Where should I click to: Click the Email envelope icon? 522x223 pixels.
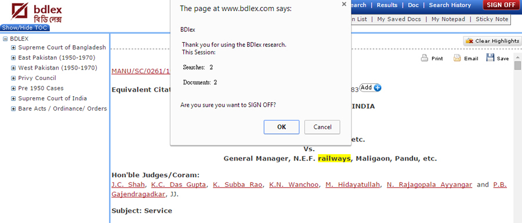[x=457, y=58]
